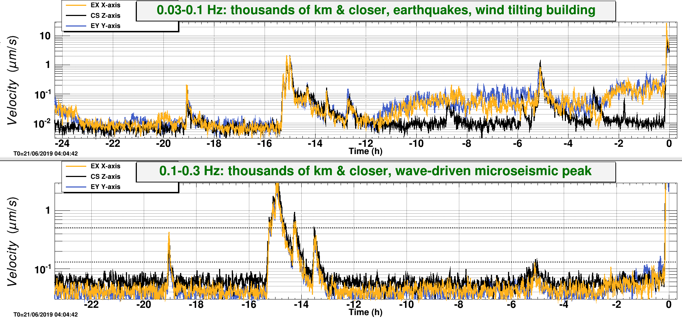Image resolution: width=682 pixels, height=318 pixels.
Task: Click the -20 tick on bottom plot's time axis
Action: coord(143,305)
